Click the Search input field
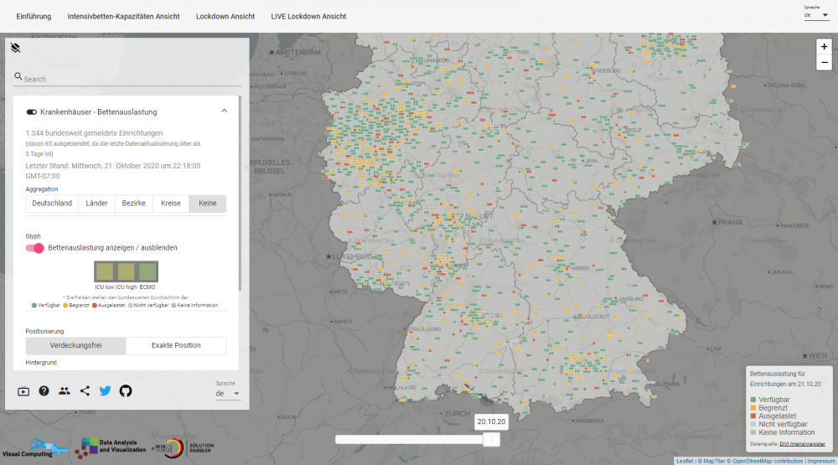838x465 pixels. click(x=130, y=79)
